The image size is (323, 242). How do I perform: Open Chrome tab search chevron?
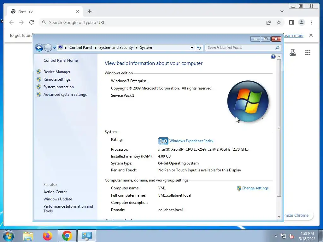(x=282, y=11)
